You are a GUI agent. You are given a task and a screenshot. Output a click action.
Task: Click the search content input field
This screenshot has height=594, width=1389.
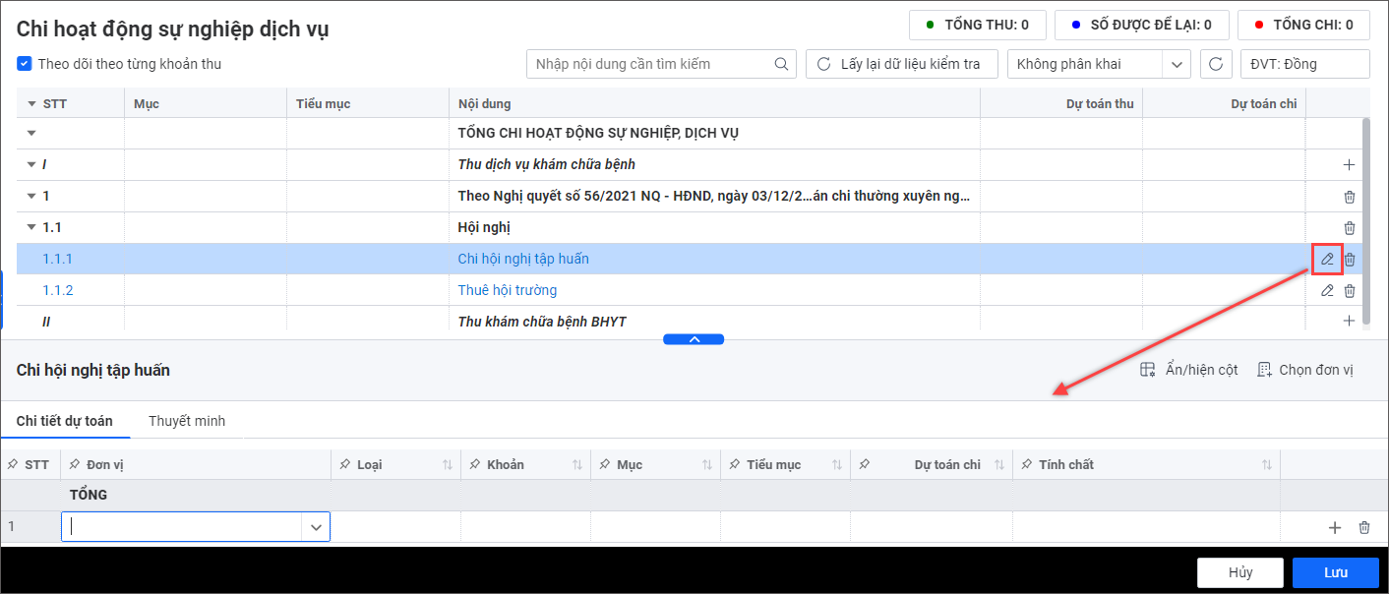pyautogui.click(x=649, y=64)
